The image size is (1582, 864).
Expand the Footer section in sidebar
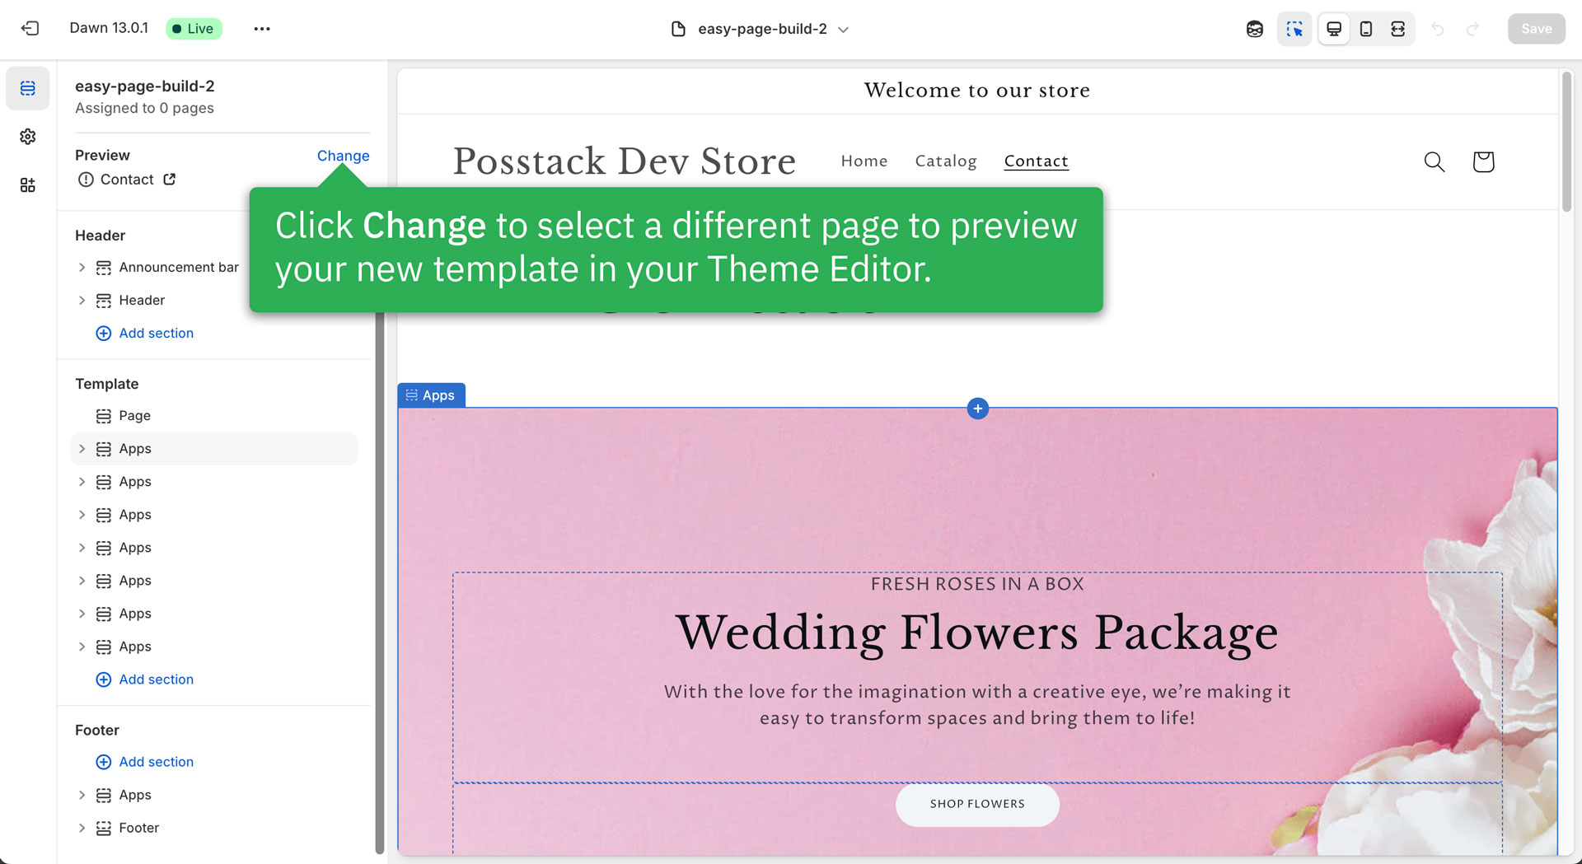click(82, 828)
